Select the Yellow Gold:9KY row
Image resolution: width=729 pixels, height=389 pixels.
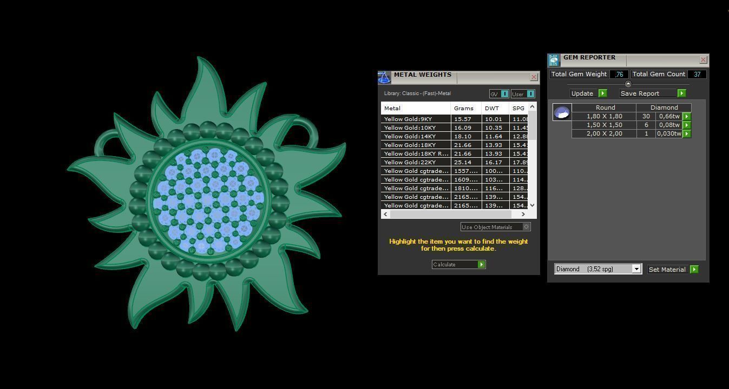[x=455, y=119]
